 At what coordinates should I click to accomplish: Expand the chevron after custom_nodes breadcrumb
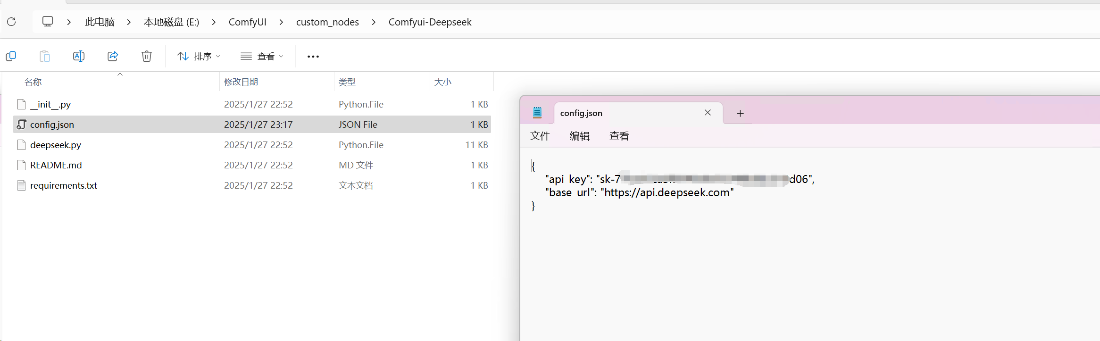point(374,22)
